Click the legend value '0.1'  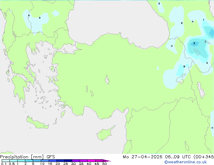tap(4, 164)
